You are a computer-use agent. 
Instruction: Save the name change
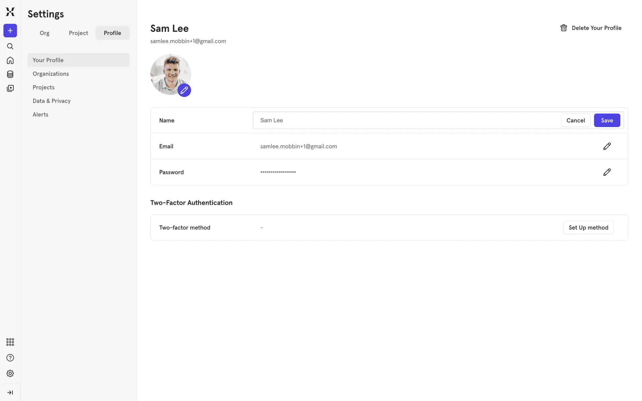tap(607, 120)
